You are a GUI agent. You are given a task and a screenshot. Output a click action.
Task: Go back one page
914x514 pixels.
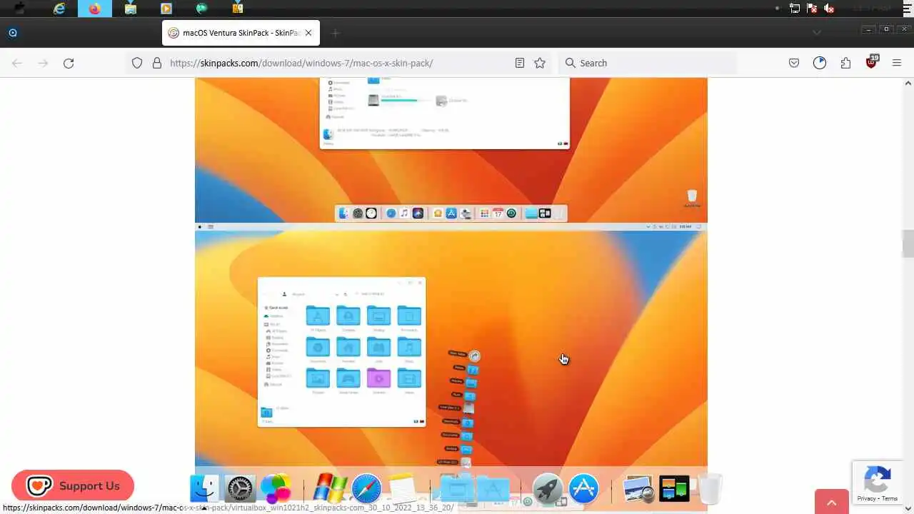click(x=17, y=63)
